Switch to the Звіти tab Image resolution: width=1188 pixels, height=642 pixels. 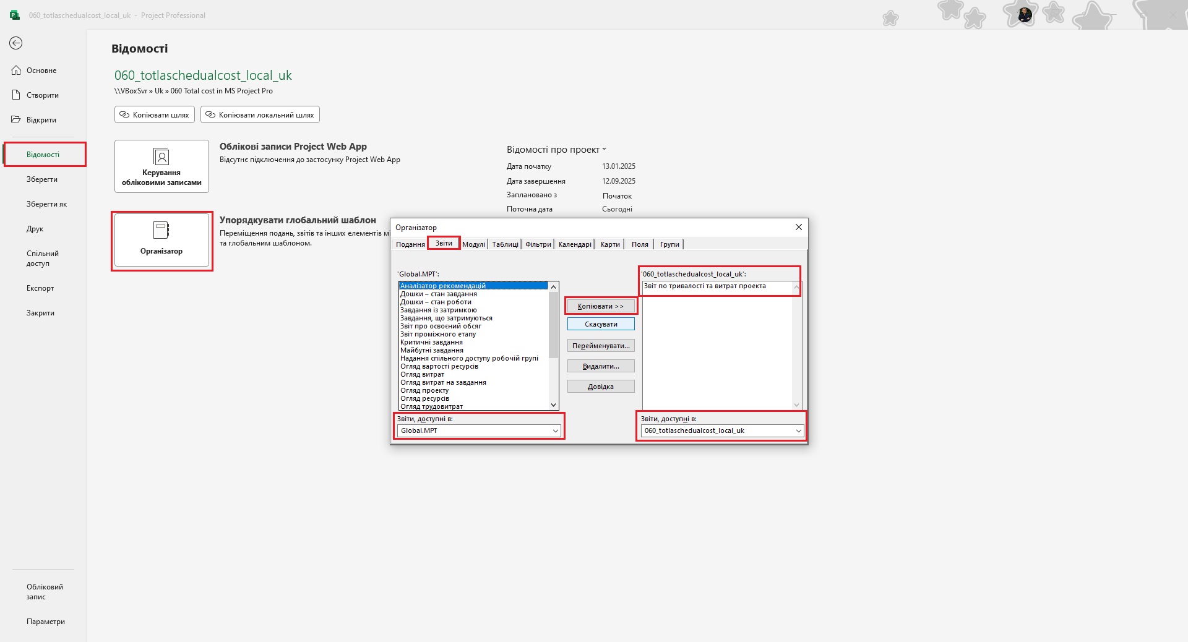(x=444, y=243)
